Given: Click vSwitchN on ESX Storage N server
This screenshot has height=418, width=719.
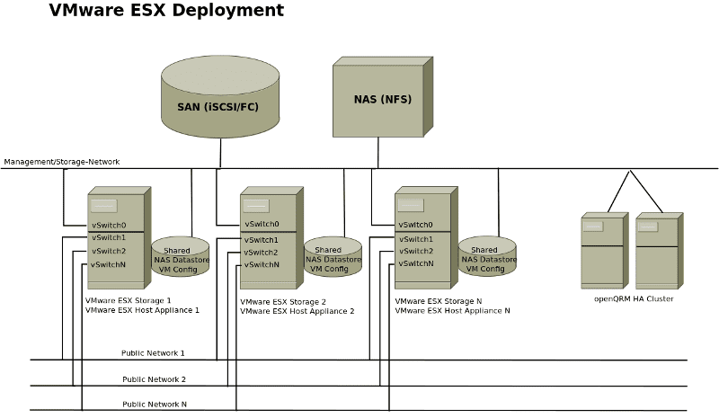Looking at the screenshot, I should [x=416, y=263].
